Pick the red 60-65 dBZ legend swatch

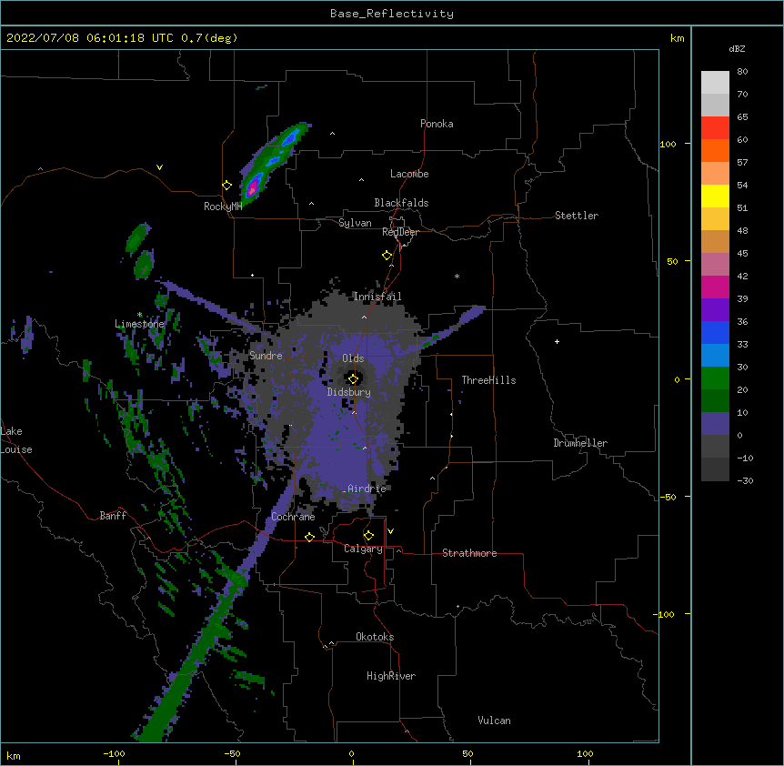tap(715, 128)
